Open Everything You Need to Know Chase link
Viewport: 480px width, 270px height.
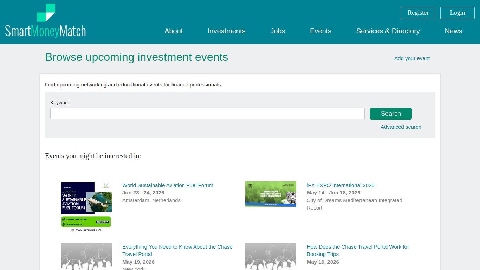(177, 250)
